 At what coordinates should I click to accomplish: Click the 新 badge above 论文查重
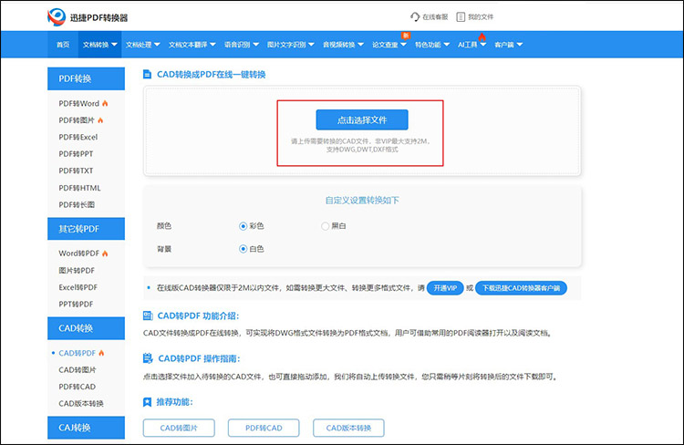coord(406,36)
